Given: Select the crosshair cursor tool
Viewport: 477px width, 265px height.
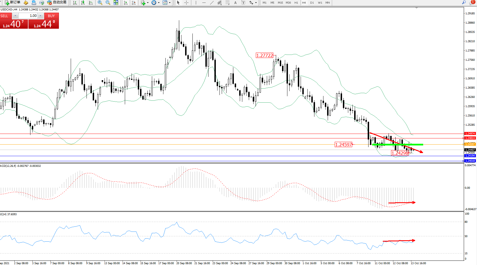Looking at the screenshot, I should click(186, 3).
